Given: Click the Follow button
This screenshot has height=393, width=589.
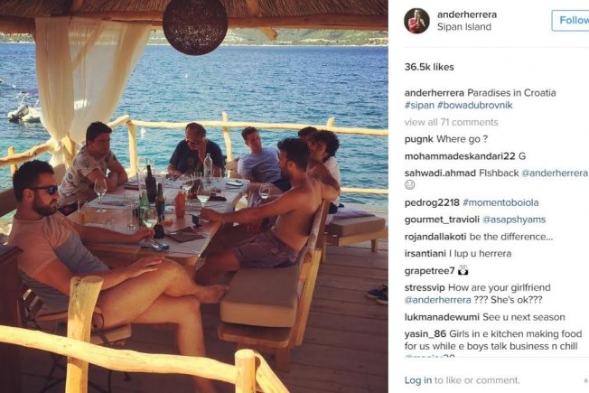Looking at the screenshot, I should (572, 20).
